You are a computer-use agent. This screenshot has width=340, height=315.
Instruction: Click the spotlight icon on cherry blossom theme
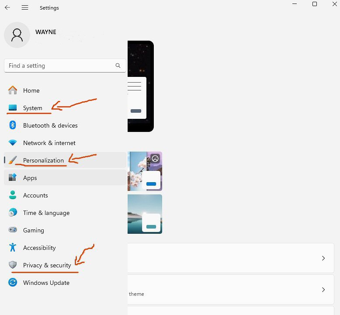[155, 159]
